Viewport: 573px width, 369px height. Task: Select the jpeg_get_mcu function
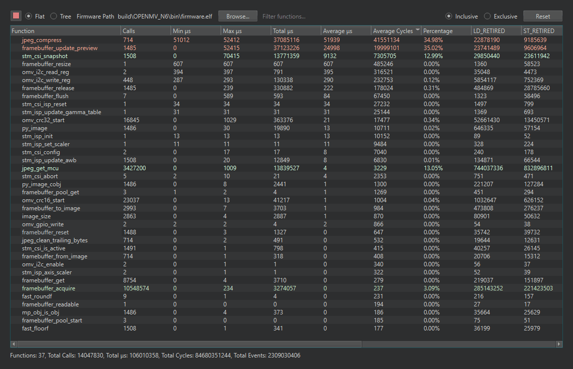[286, 168]
